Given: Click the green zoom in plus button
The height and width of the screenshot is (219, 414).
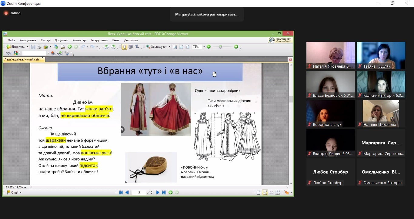Looking at the screenshot, I should coord(236,47).
